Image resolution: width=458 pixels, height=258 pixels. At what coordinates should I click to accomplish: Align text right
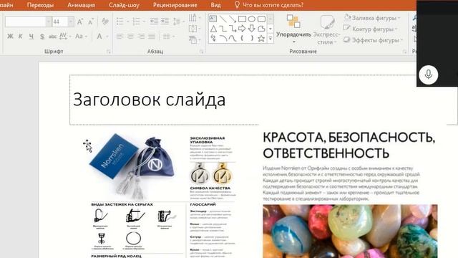tap(142, 37)
